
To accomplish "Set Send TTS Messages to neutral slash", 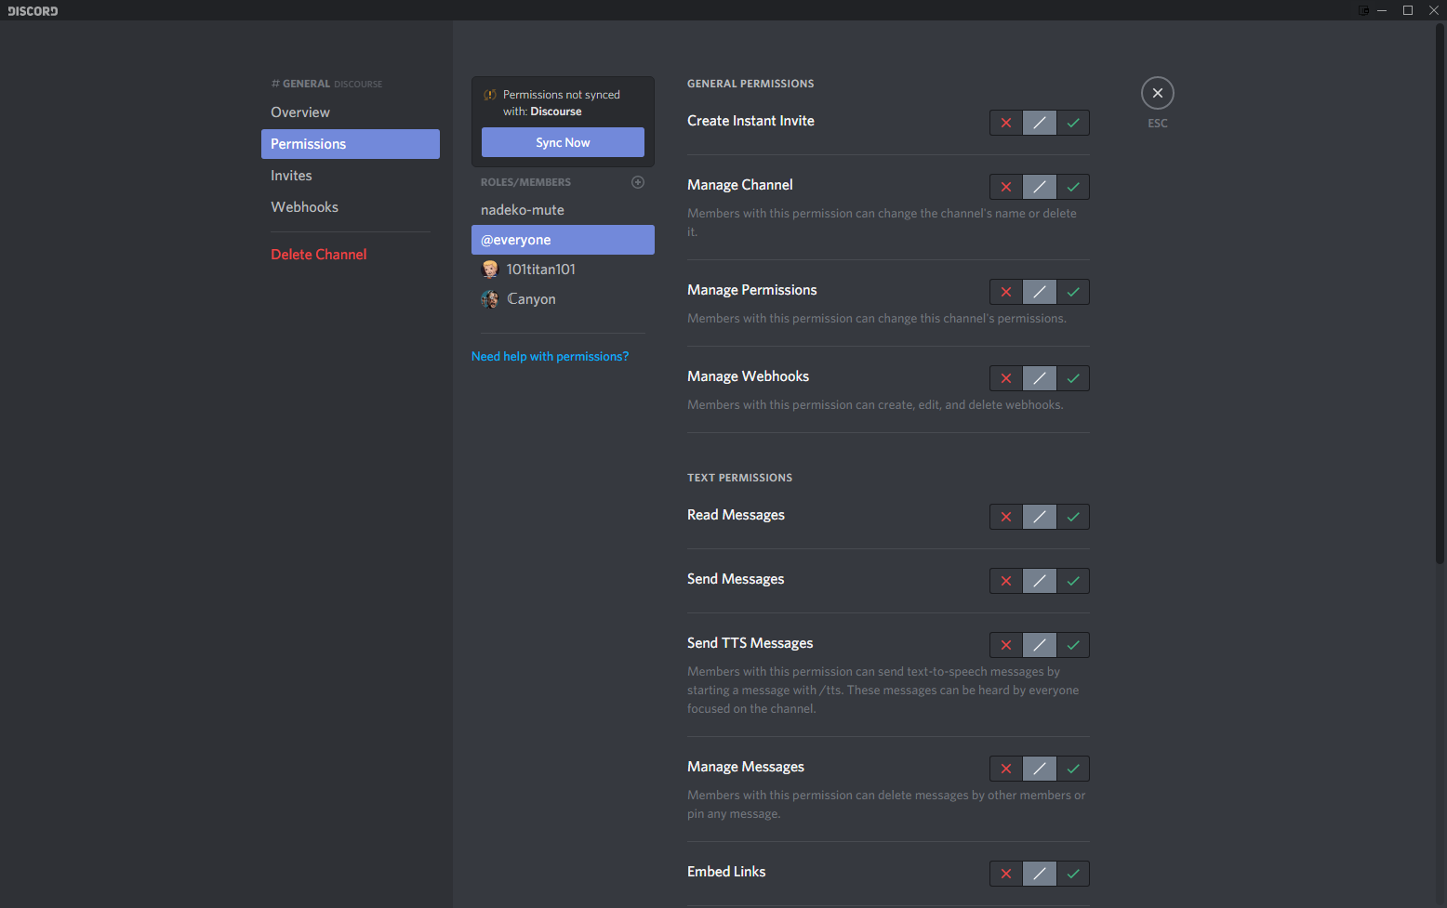I will coord(1039,645).
